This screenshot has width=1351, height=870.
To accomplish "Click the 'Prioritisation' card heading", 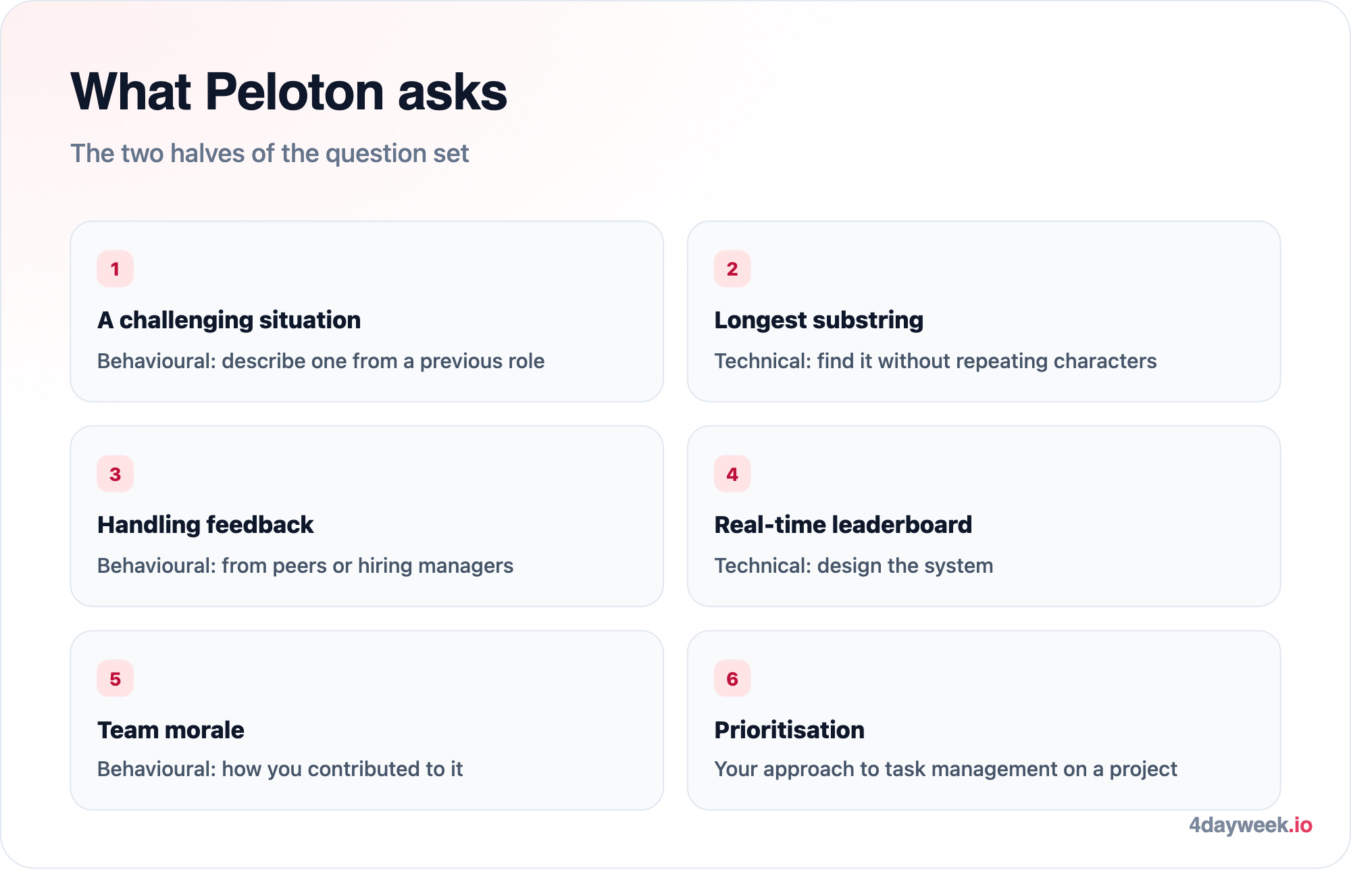I will 790,730.
